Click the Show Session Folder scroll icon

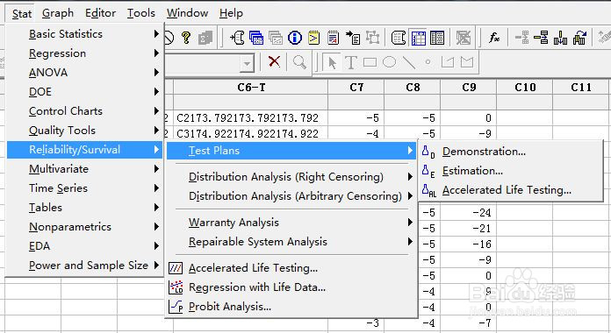[x=399, y=38]
